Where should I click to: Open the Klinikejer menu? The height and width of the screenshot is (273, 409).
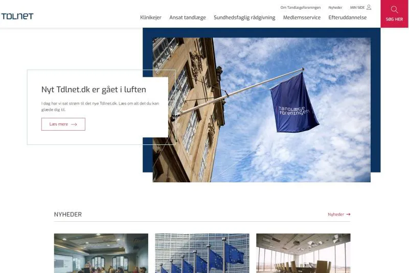(x=151, y=17)
